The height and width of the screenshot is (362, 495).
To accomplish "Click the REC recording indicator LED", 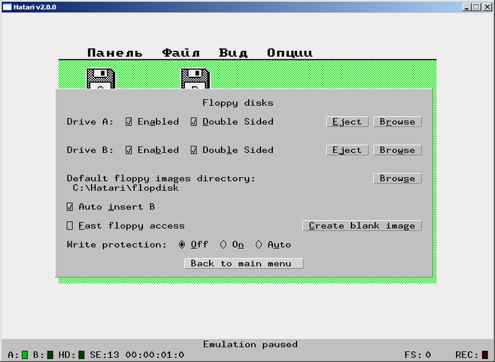I will coord(484,355).
